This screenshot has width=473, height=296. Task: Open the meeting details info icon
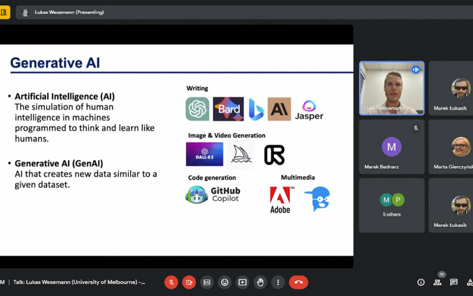coord(421,282)
